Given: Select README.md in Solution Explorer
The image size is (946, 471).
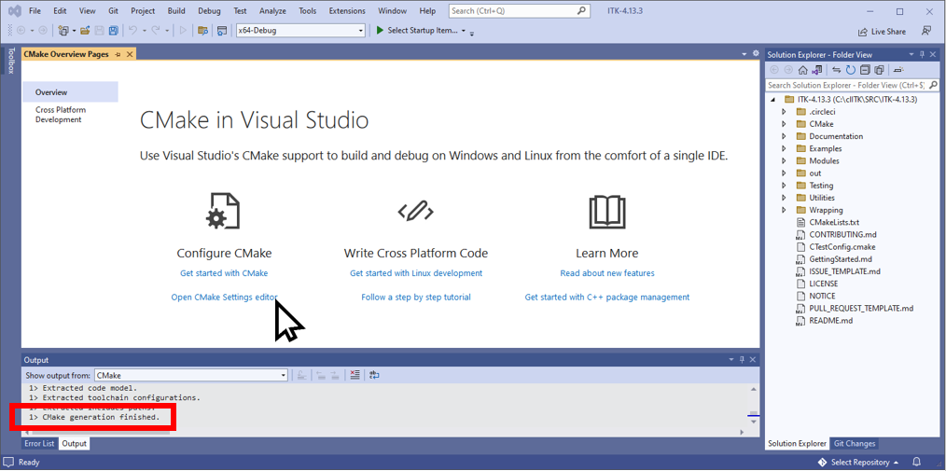Looking at the screenshot, I should [x=830, y=320].
